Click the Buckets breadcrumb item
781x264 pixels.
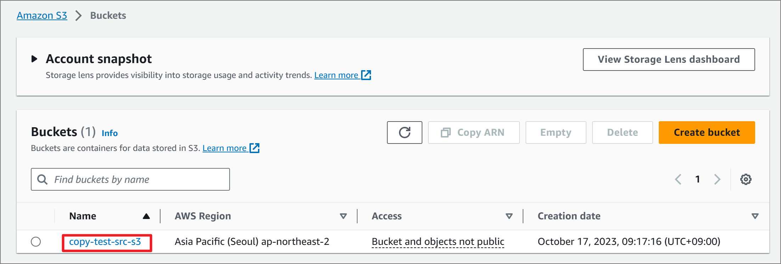coord(108,16)
